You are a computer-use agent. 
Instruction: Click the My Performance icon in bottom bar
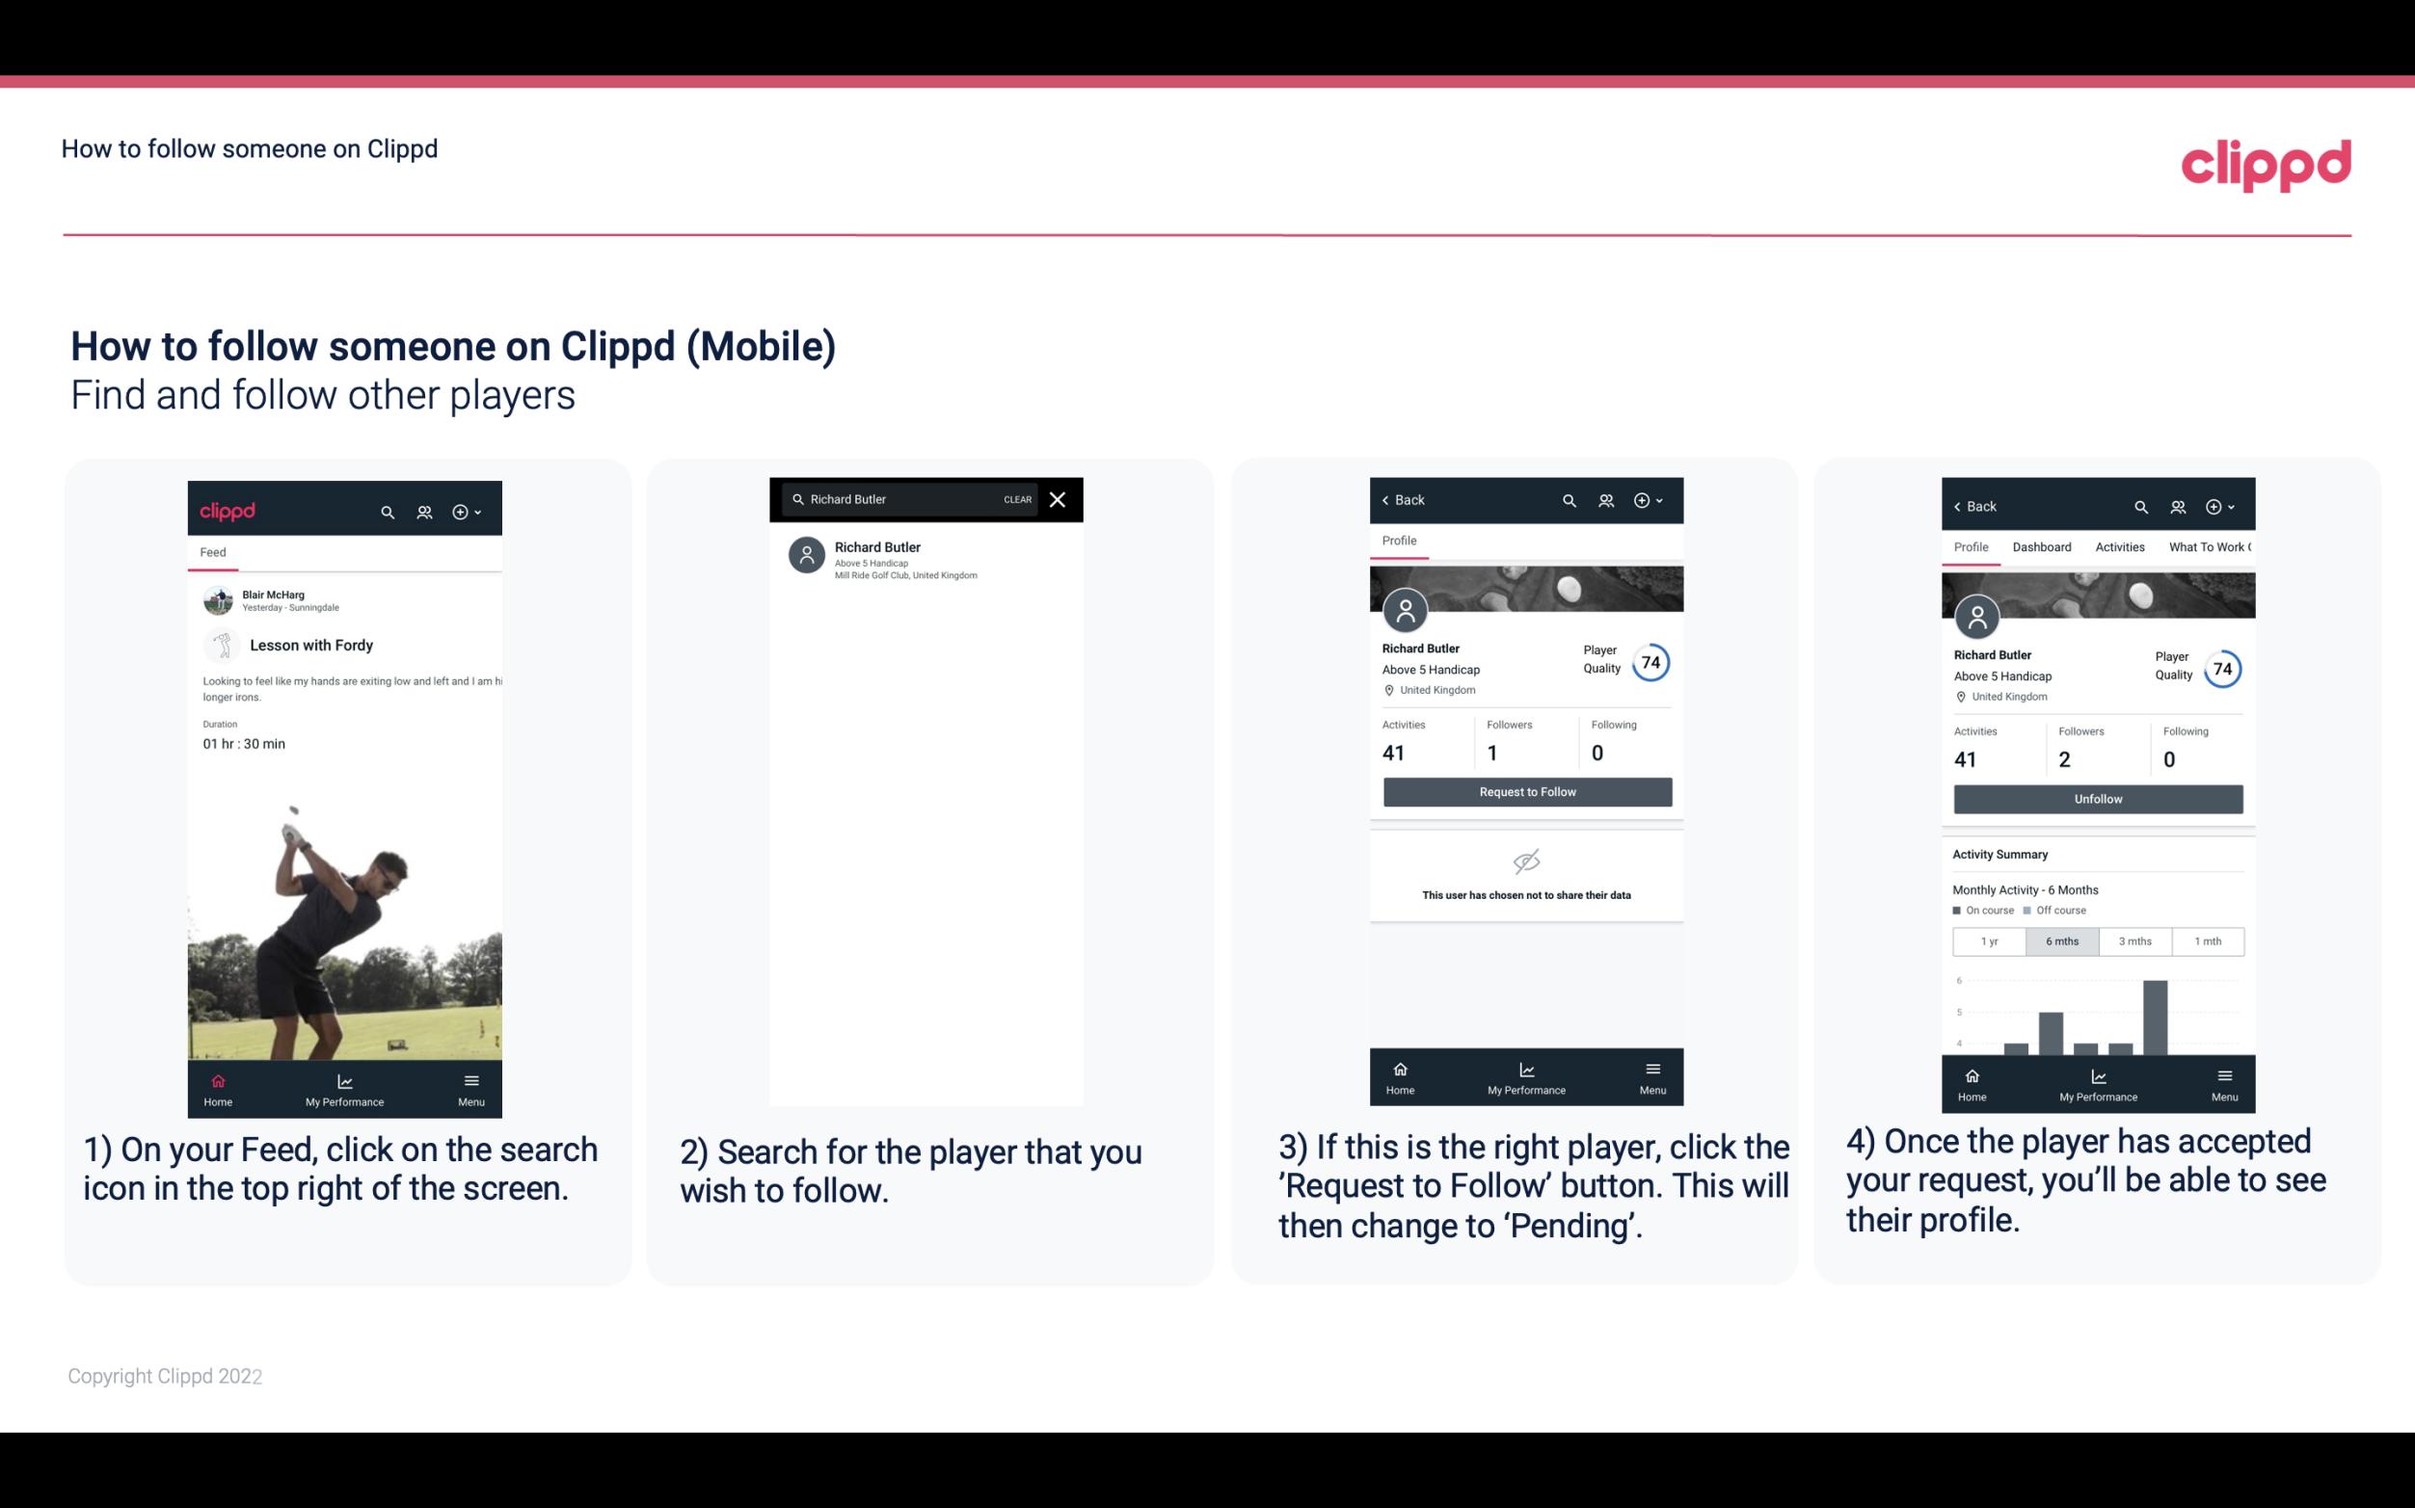coord(344,1079)
